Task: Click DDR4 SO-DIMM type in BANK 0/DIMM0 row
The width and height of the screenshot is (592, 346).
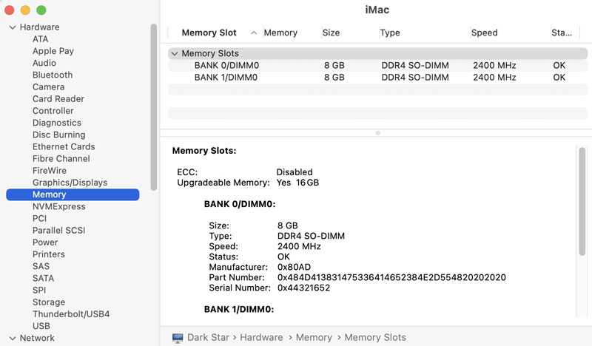Action: pyautogui.click(x=415, y=66)
